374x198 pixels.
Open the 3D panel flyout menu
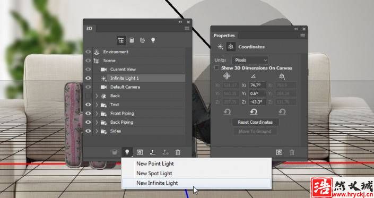click(187, 28)
